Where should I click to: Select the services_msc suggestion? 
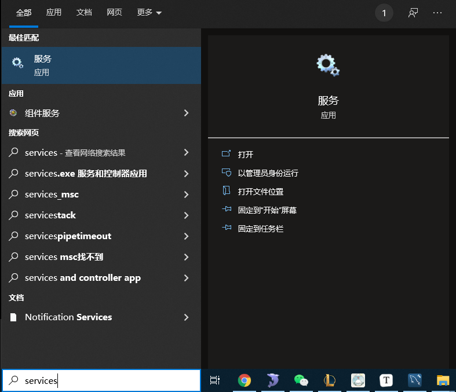pyautogui.click(x=101, y=195)
